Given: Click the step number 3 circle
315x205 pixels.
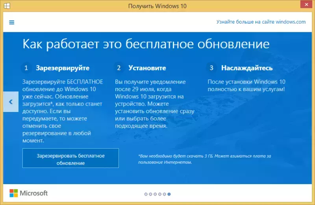Looking at the screenshot, I should pyautogui.click(x=211, y=68).
